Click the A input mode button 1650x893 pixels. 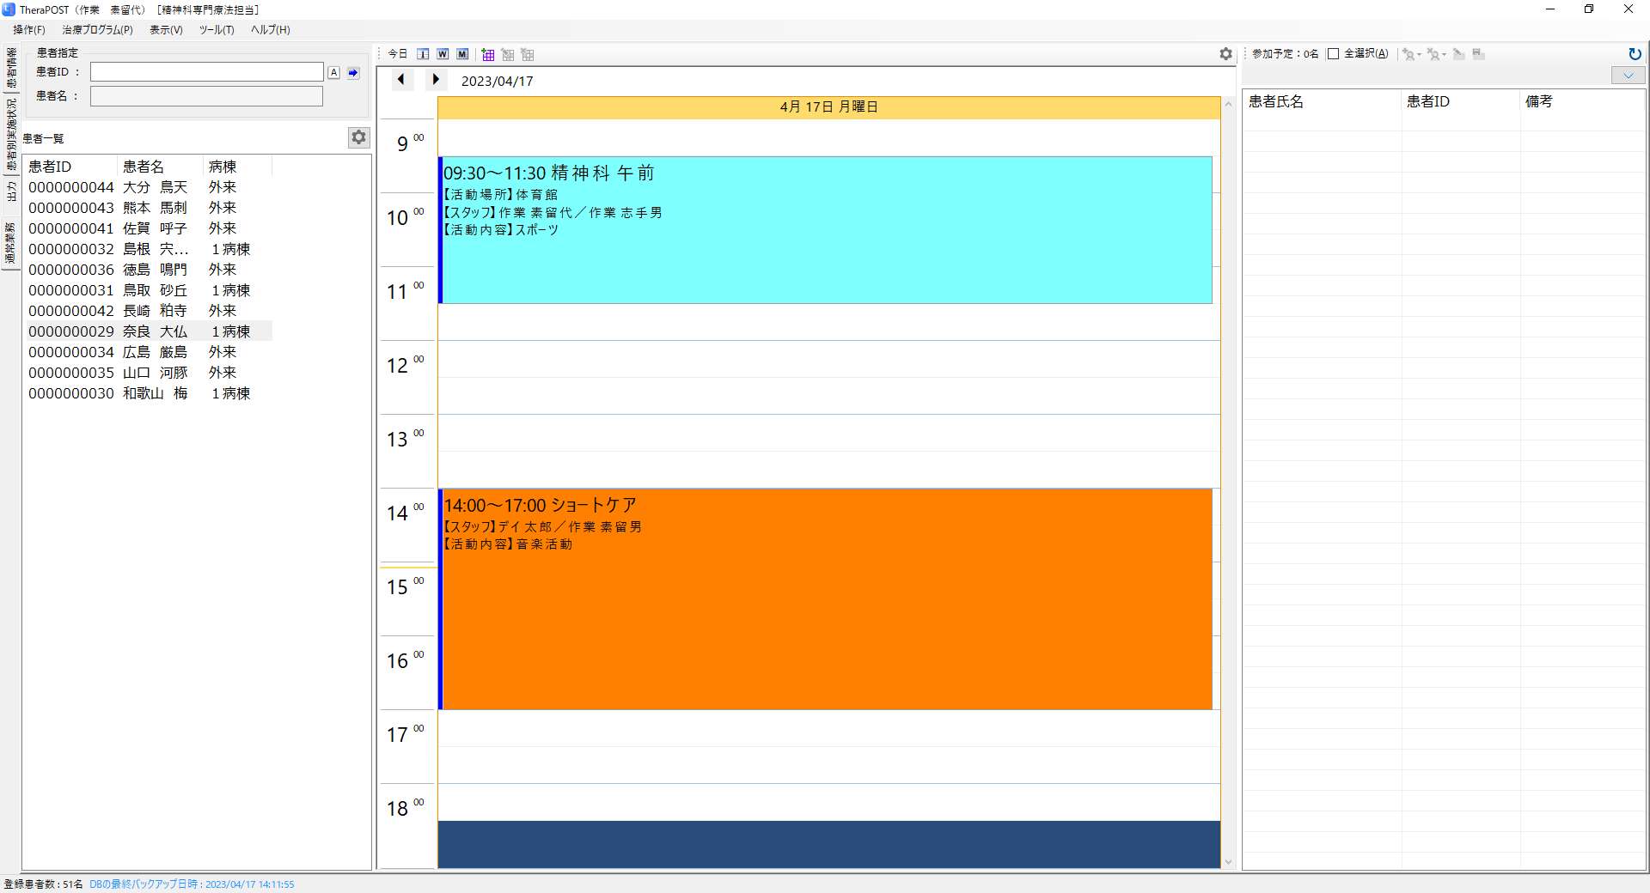[334, 73]
